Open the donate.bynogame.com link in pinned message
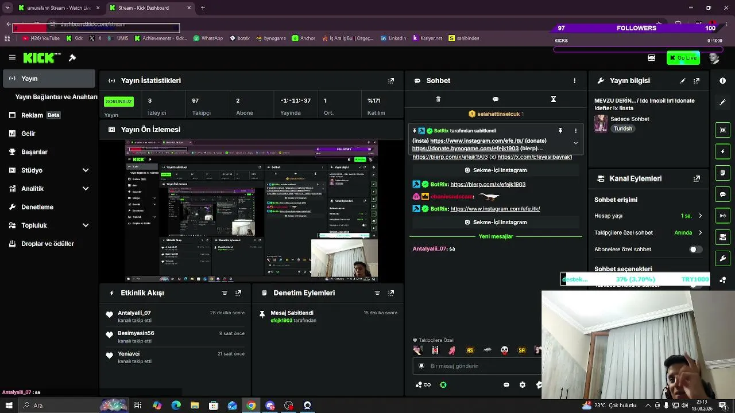The image size is (735, 413). (x=465, y=149)
